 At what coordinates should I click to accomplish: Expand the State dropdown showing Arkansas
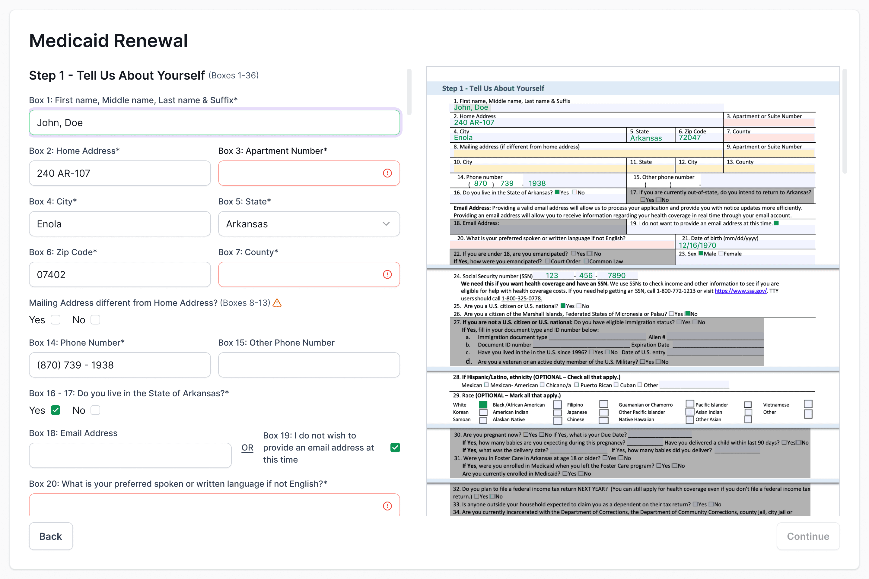309,224
